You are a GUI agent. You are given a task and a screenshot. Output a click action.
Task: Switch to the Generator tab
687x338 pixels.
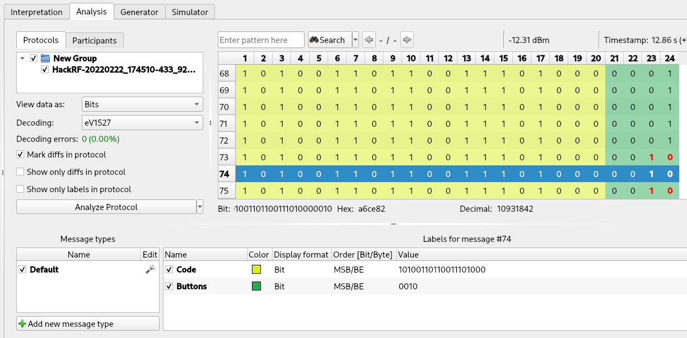139,12
